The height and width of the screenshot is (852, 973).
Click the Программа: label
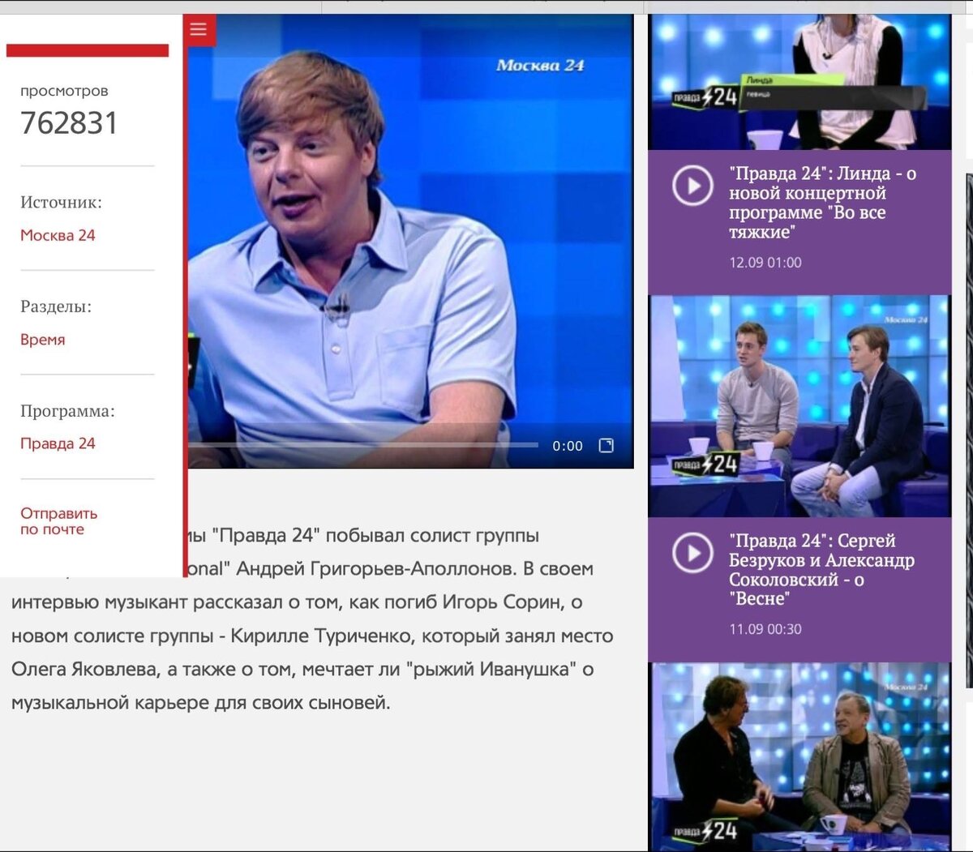click(67, 411)
